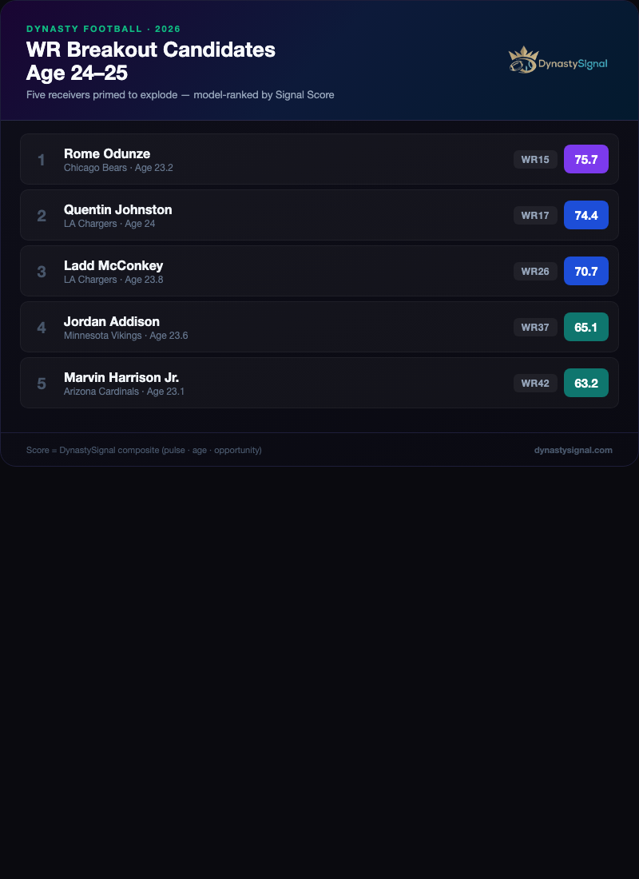Viewport: 639px width, 879px height.
Task: Click the WR17 rank tag
Action: tap(535, 216)
